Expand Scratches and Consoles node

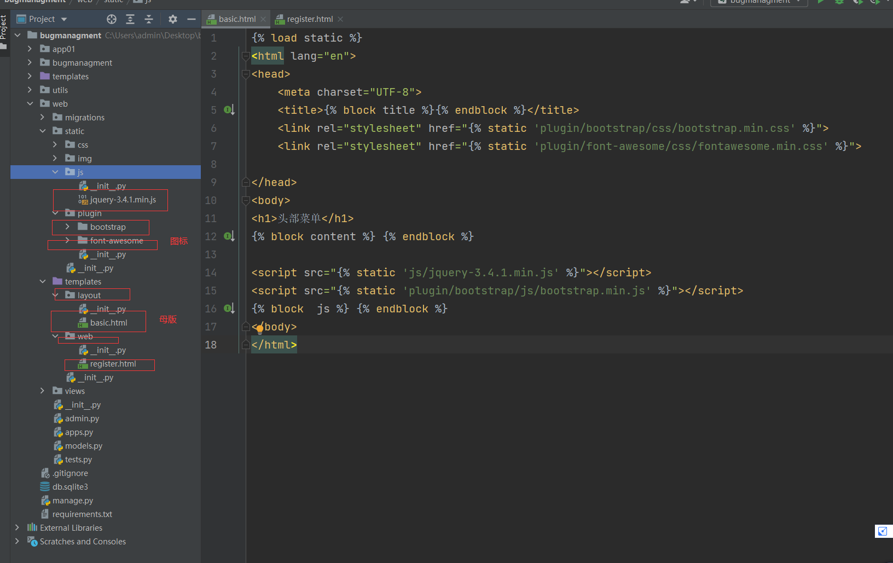tap(18, 542)
